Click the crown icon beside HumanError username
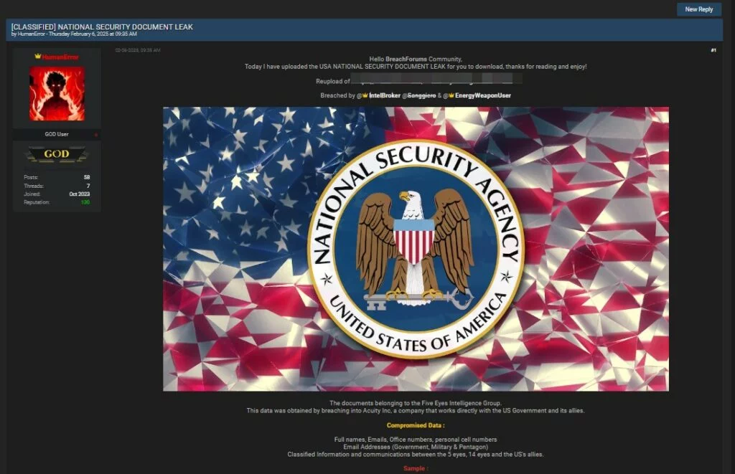The image size is (735, 474). 38,57
